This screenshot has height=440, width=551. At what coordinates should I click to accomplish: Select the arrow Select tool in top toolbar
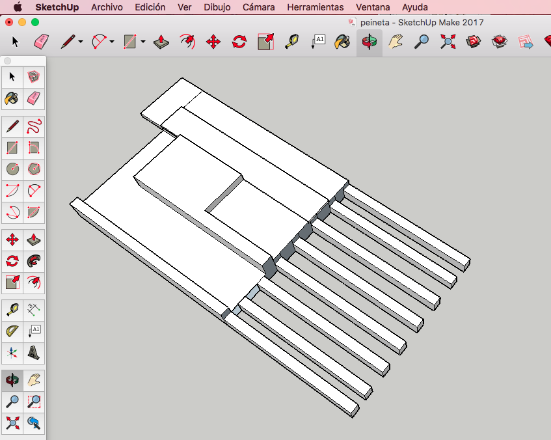[x=15, y=42]
